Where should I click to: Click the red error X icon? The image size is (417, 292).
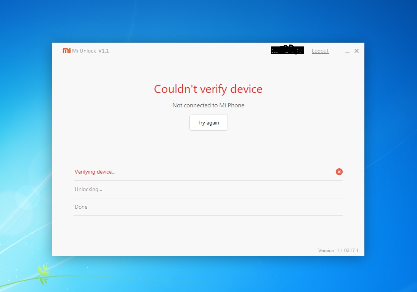[339, 172]
